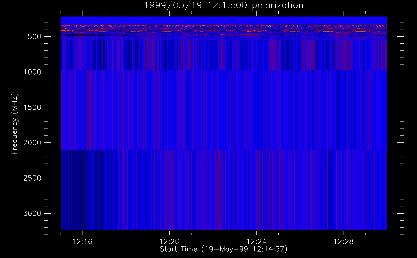The height and width of the screenshot is (258, 417).
Task: Click the 12:24 time tick label
Action: [256, 242]
